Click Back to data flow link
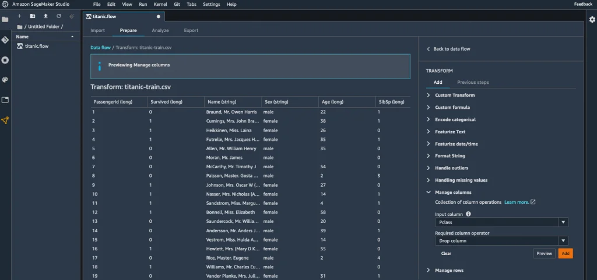The height and width of the screenshot is (280, 597). 452,49
